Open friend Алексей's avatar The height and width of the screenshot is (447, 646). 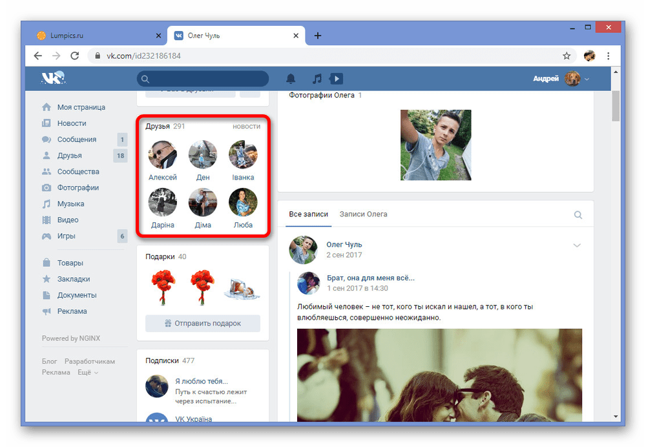[x=163, y=154]
